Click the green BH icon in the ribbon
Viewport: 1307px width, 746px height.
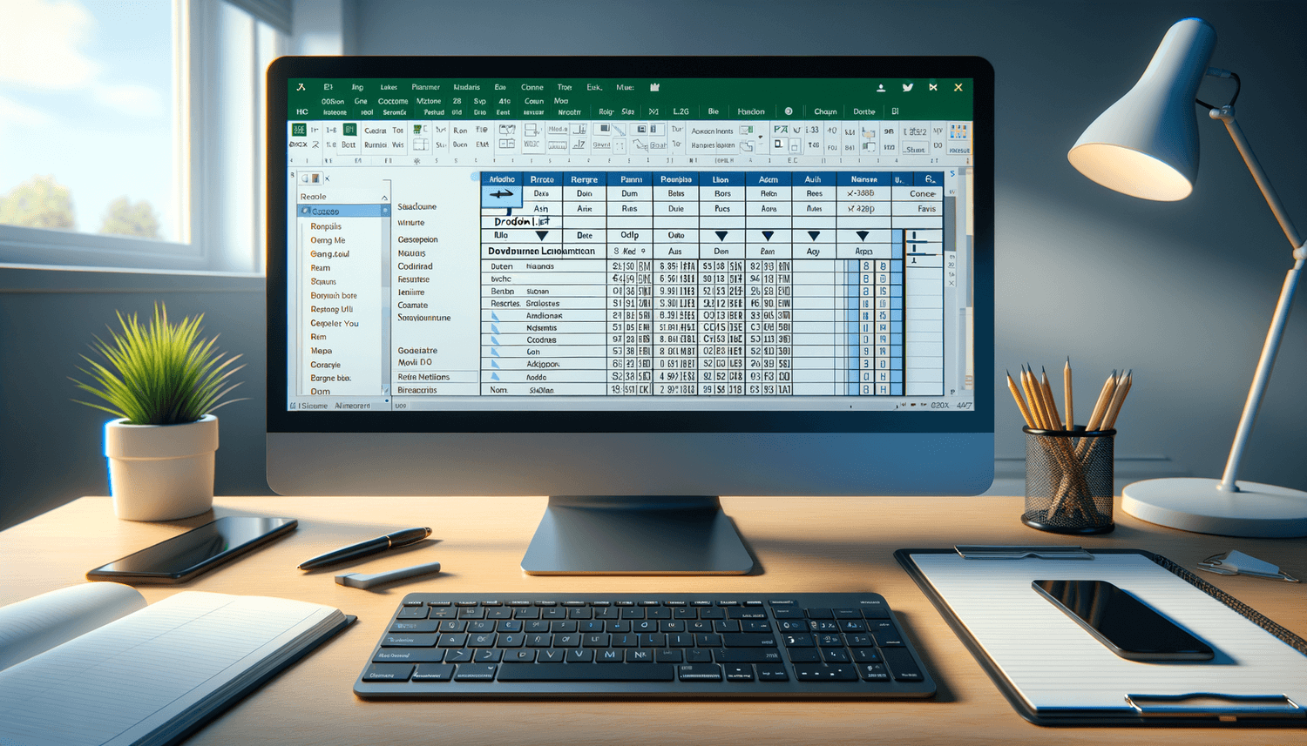point(349,130)
